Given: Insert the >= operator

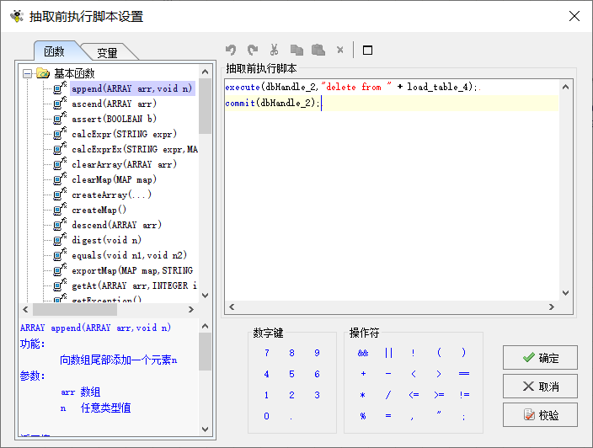Looking at the screenshot, I should tap(439, 395).
